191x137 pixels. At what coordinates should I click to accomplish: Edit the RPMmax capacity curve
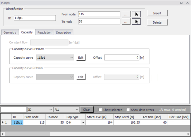pos(81,58)
